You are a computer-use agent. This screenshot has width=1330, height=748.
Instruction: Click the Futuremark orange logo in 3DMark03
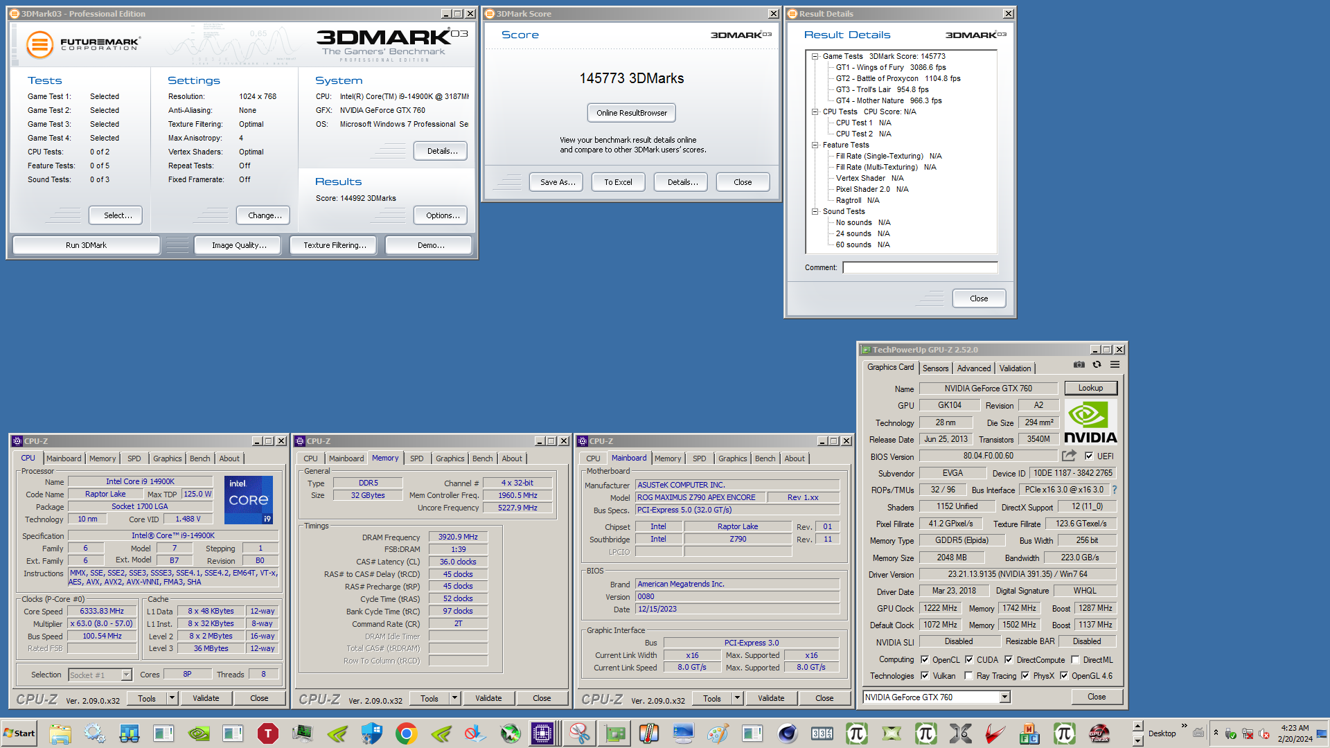[x=39, y=45]
